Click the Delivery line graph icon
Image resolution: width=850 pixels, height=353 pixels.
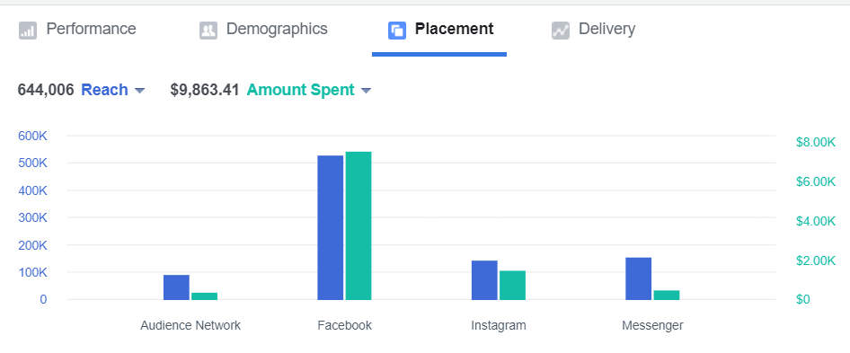561,31
